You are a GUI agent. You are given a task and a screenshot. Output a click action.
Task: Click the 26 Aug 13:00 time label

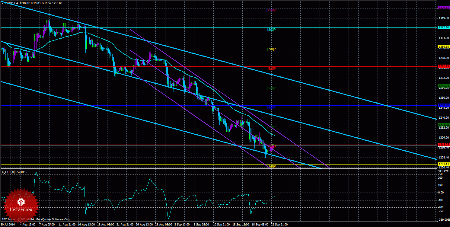click(x=144, y=225)
